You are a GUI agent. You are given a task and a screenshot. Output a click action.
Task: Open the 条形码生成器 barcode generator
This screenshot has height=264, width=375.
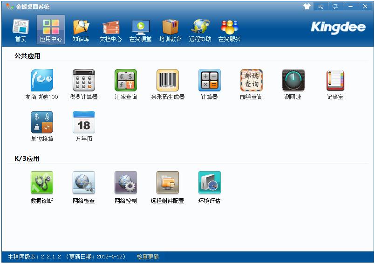[x=168, y=80]
